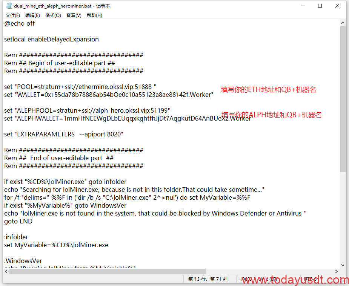Screen dimensions: 349x286
Task: Click the vertical scrollbar up arrow
Action: tap(343, 23)
